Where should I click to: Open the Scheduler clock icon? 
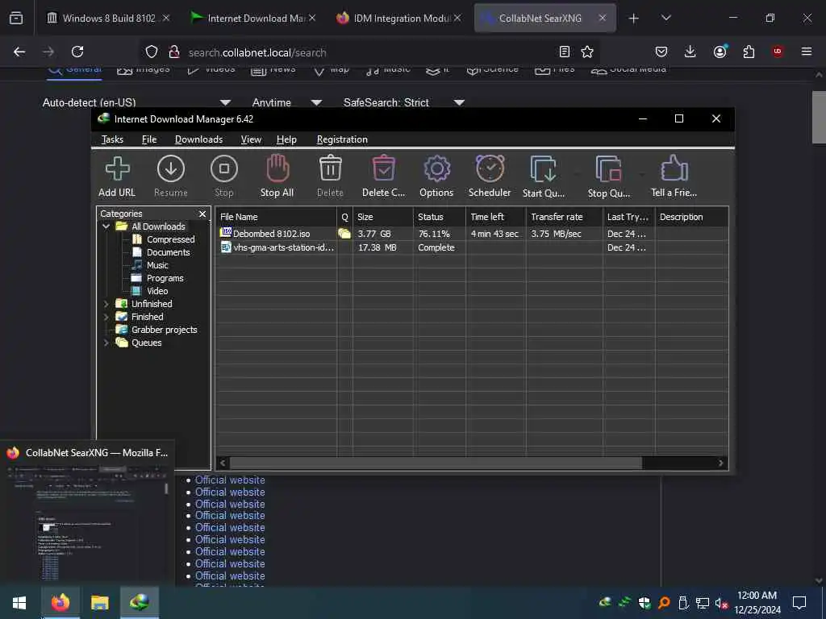click(x=490, y=176)
